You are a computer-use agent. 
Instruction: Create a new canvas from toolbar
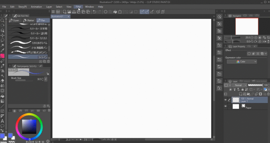click(x=65, y=12)
